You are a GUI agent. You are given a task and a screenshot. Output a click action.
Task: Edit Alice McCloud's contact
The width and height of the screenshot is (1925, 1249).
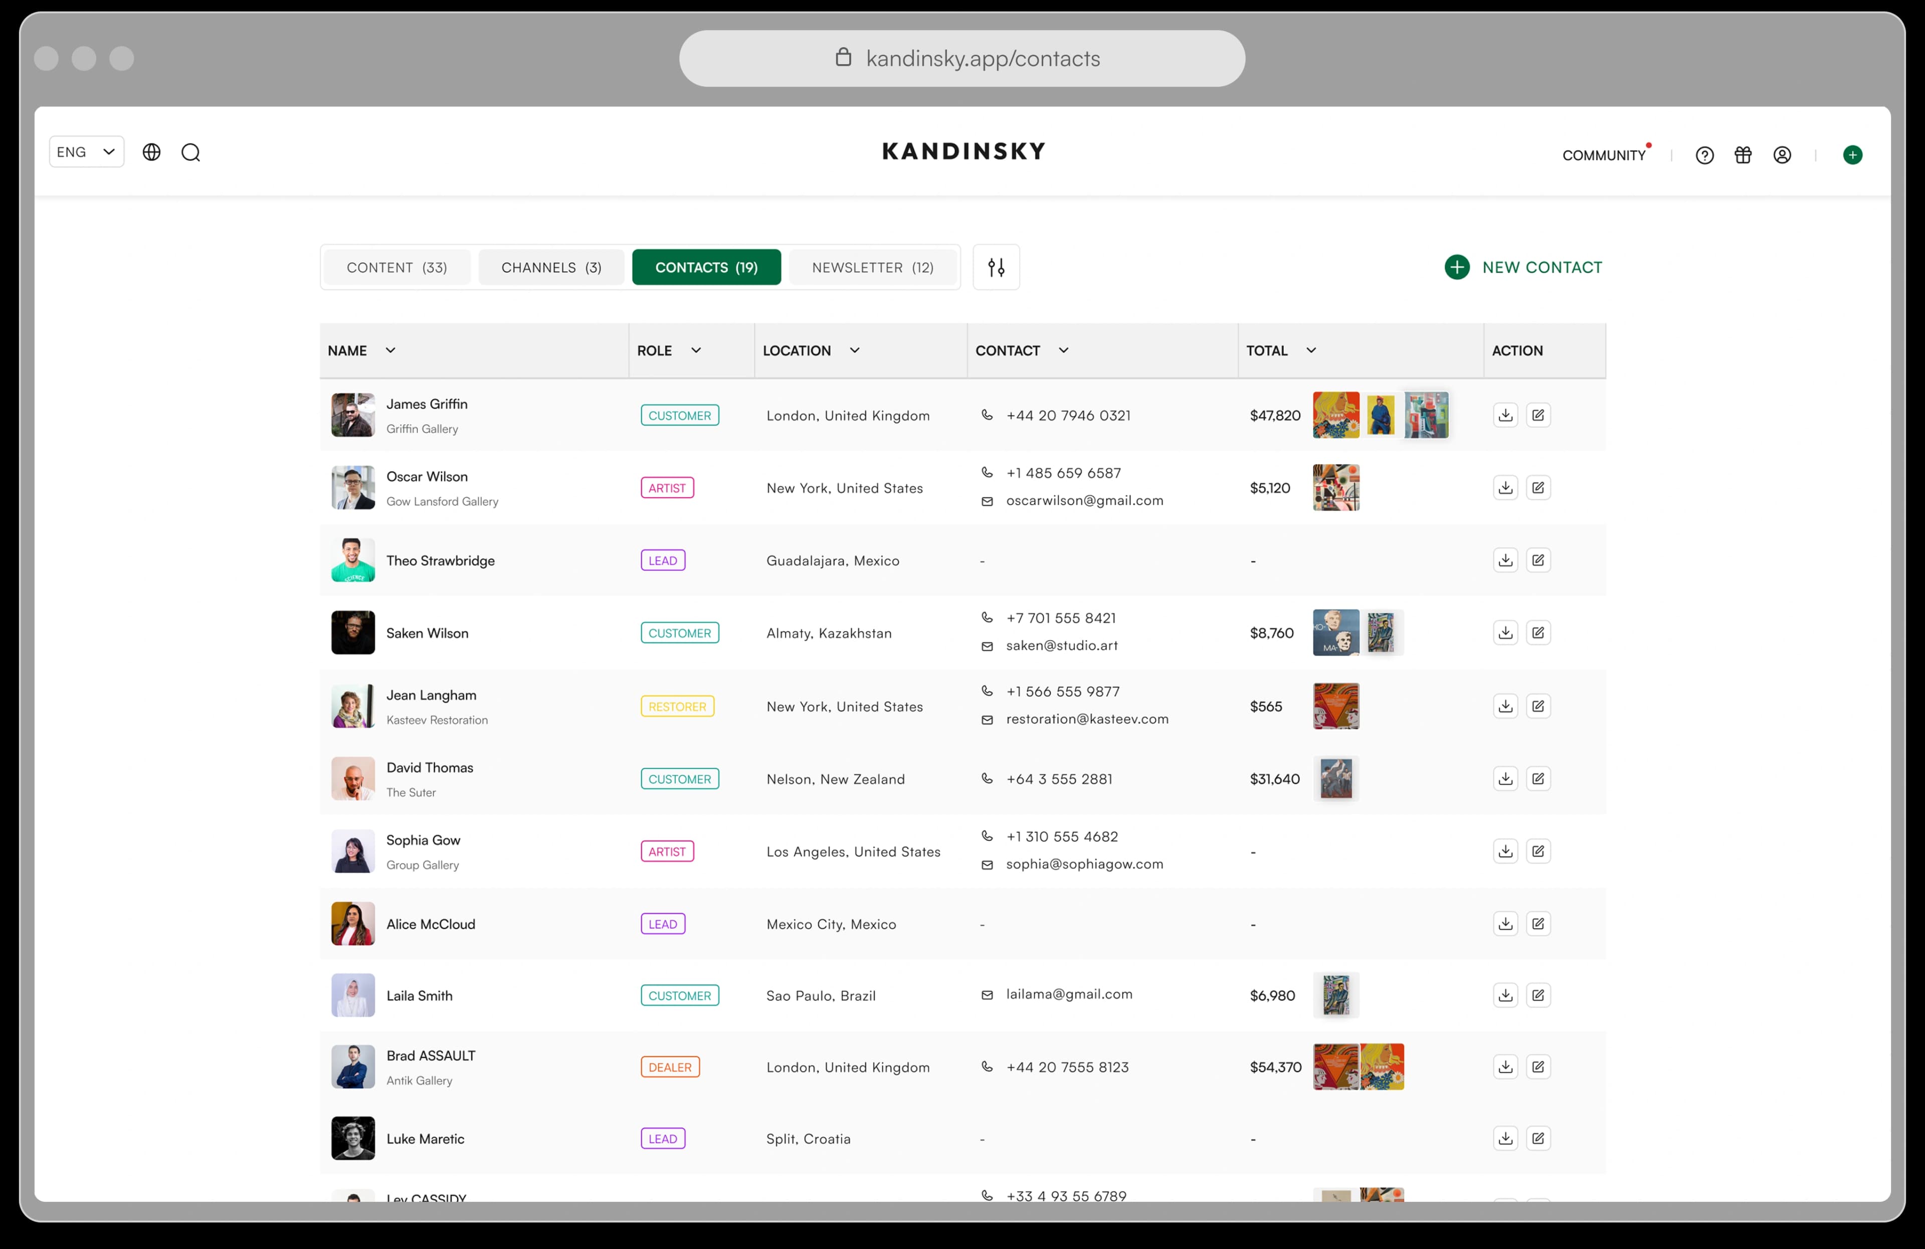click(x=1537, y=924)
